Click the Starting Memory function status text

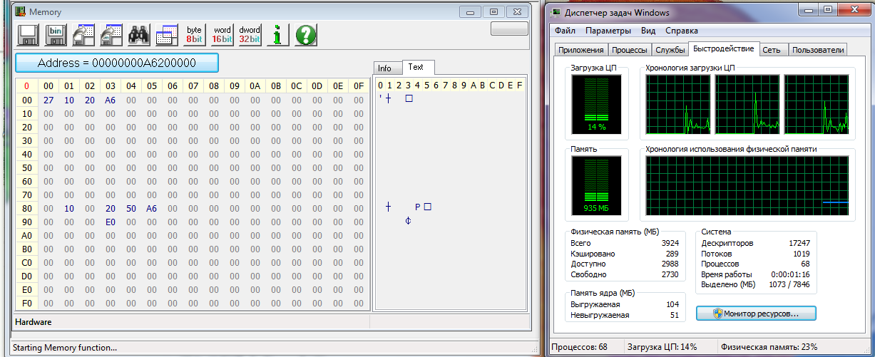click(x=65, y=348)
